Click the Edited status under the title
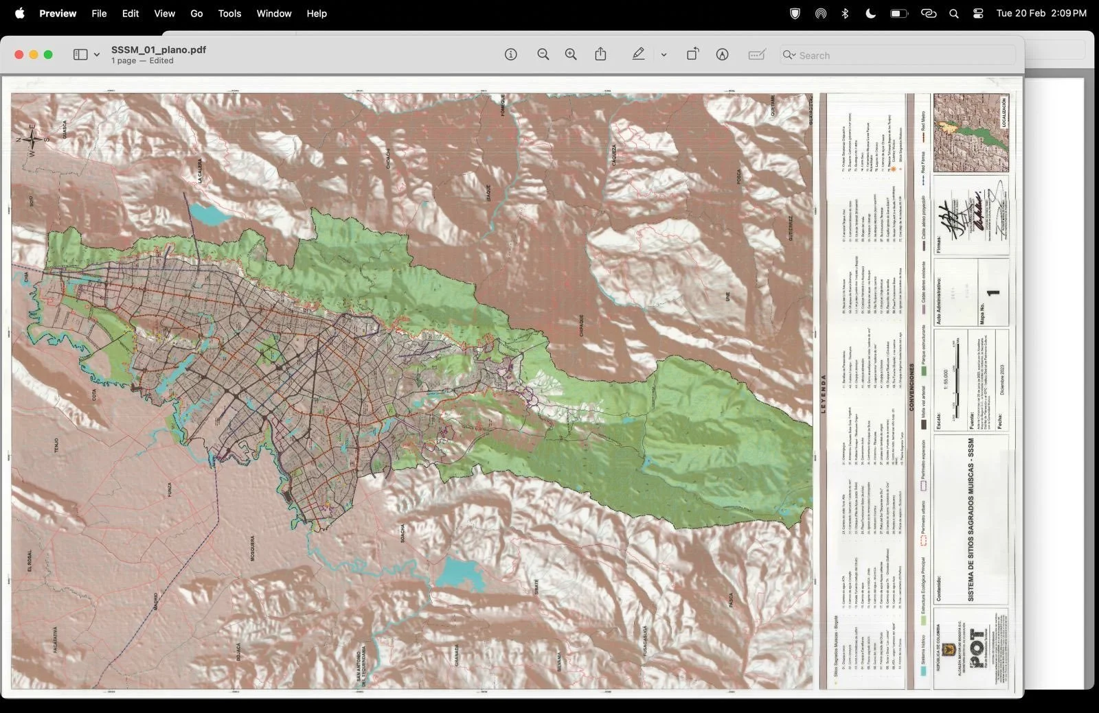 click(161, 60)
